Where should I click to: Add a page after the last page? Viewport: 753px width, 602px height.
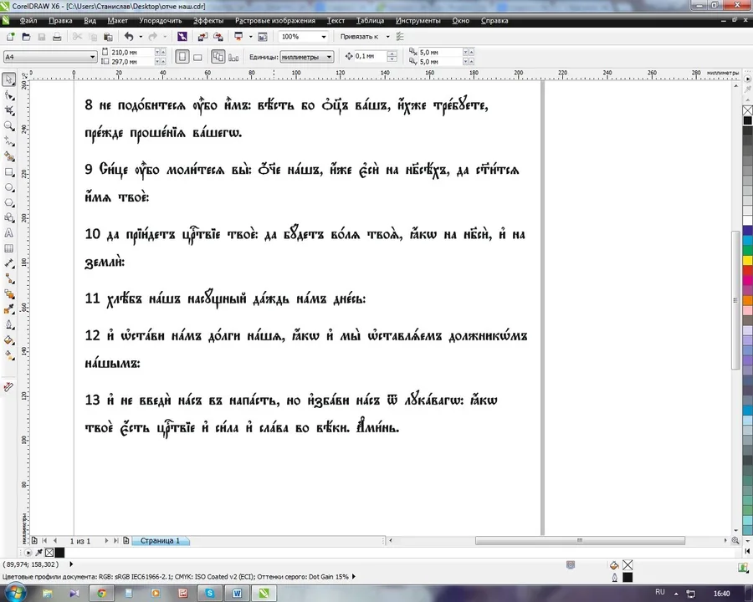pyautogui.click(x=125, y=541)
